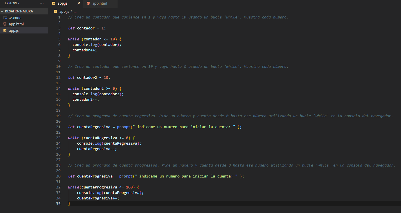Click the HTML file icon beside app.html in Explorer
The image size is (401, 213).
pos(5,24)
